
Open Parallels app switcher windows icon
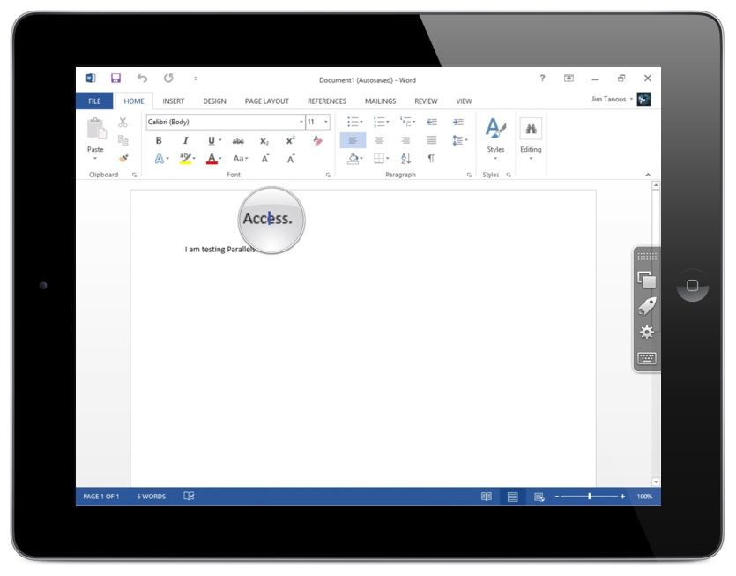coord(646,280)
